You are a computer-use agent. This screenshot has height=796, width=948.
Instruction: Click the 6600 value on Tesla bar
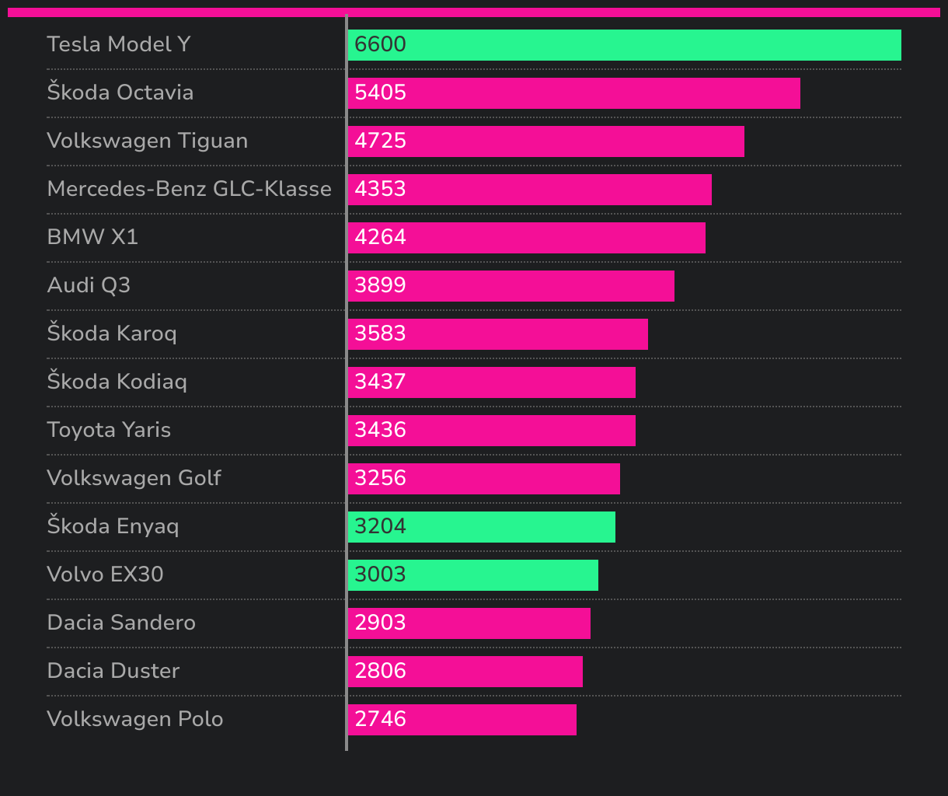click(381, 44)
